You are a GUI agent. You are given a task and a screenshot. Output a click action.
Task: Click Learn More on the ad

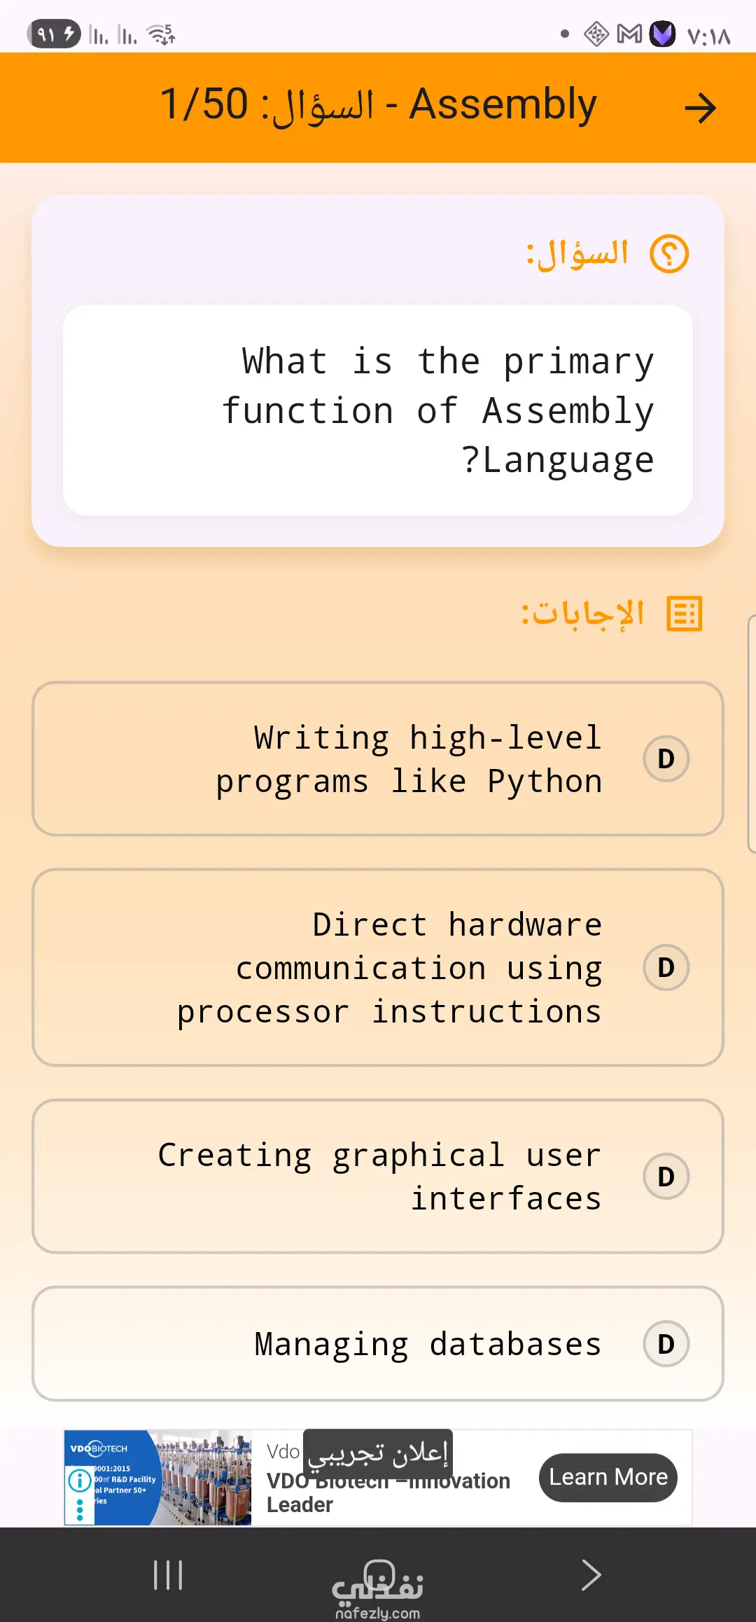(x=608, y=1477)
